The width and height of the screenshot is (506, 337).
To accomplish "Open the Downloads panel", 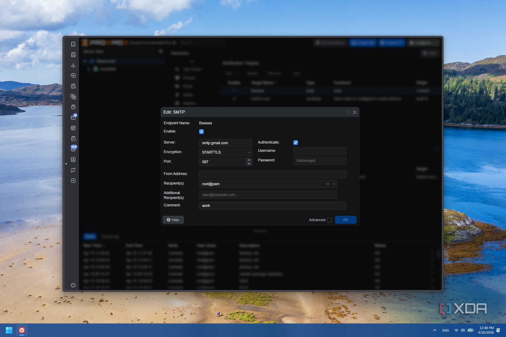I will pyautogui.click(x=73, y=65).
